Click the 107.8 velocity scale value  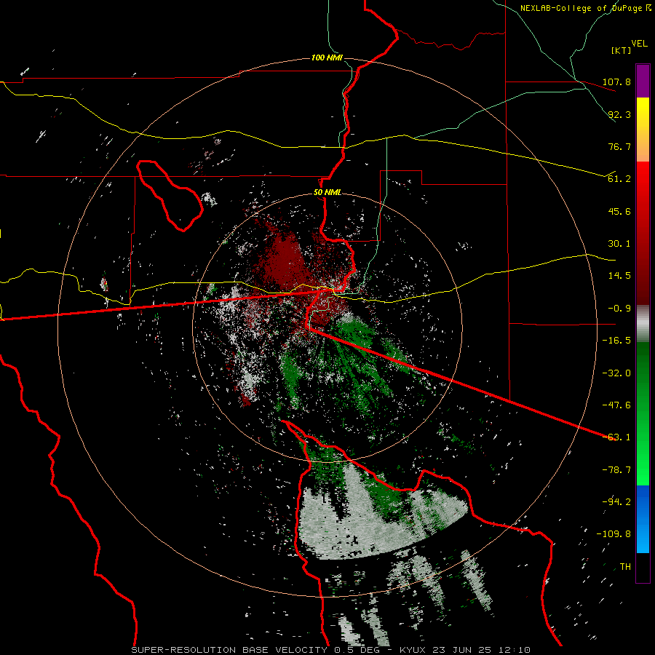tap(616, 82)
